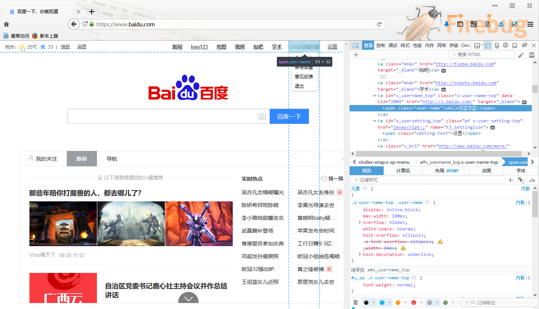Toggle the sidebar icon in Firefox toolbar
Image resolution: width=539 pixels, height=309 pixels.
point(460,24)
